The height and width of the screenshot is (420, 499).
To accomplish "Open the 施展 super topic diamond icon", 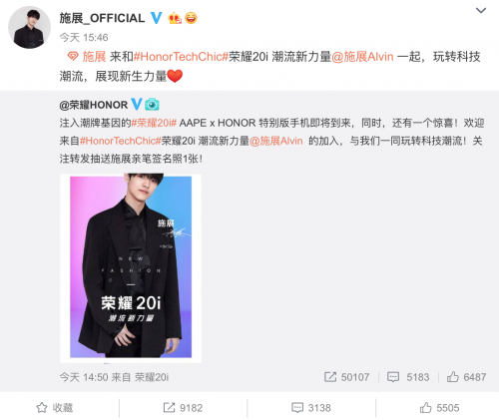I will point(73,57).
